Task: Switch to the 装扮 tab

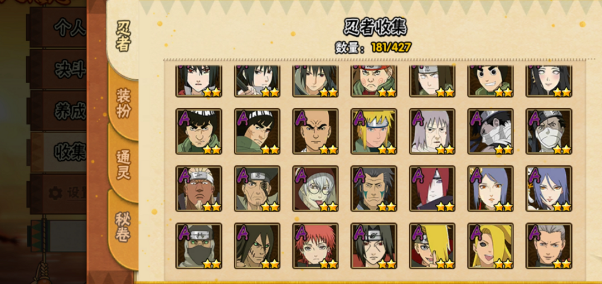Action: coord(124,103)
